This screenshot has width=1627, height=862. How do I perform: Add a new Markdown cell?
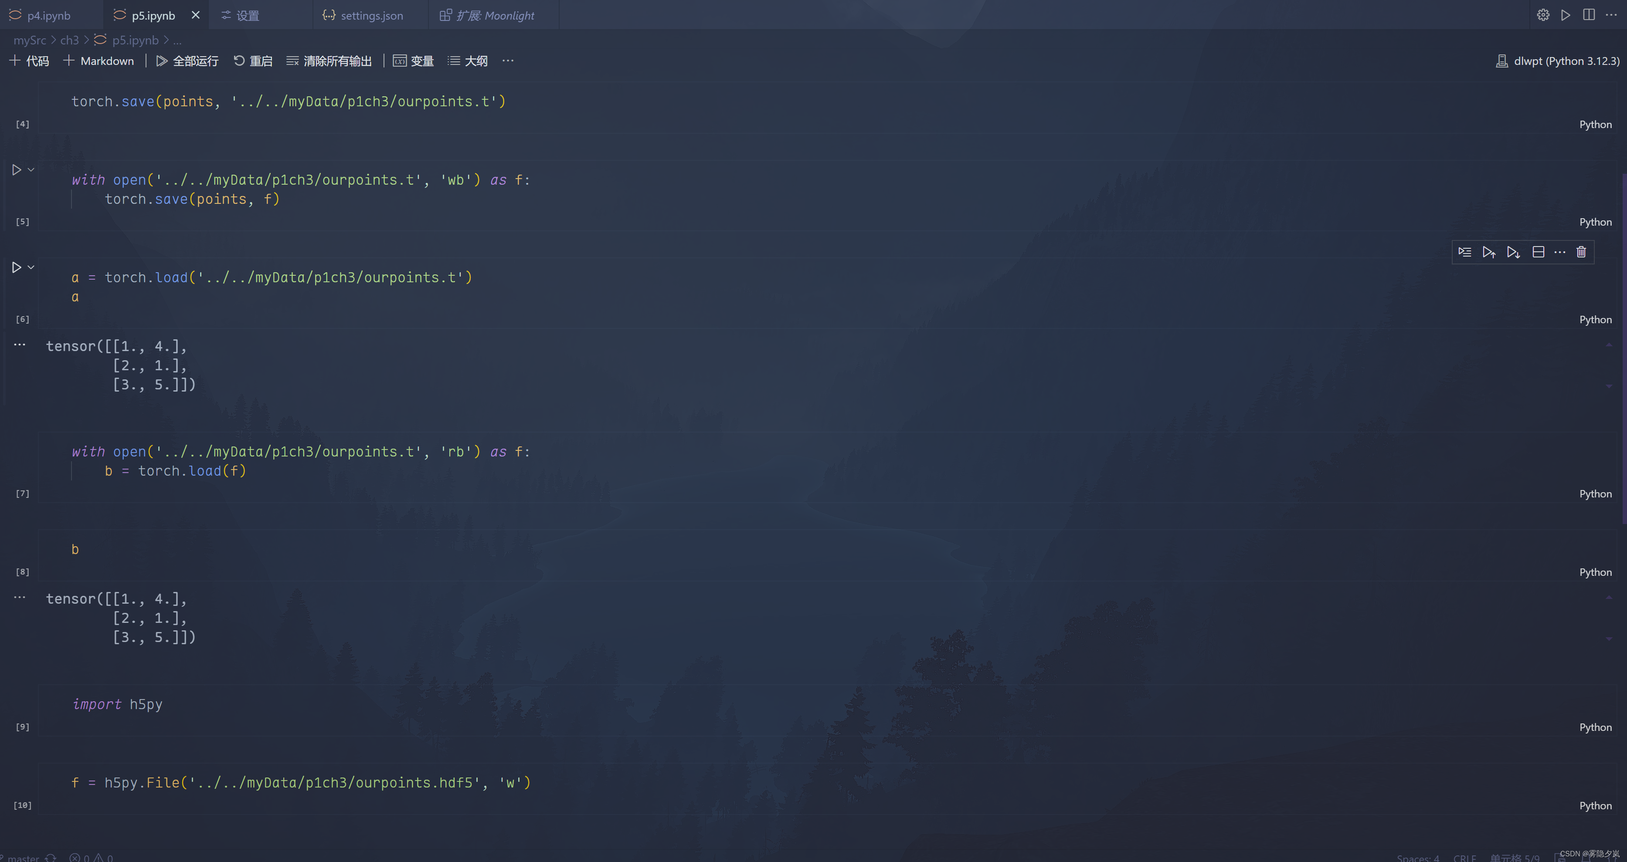click(99, 61)
